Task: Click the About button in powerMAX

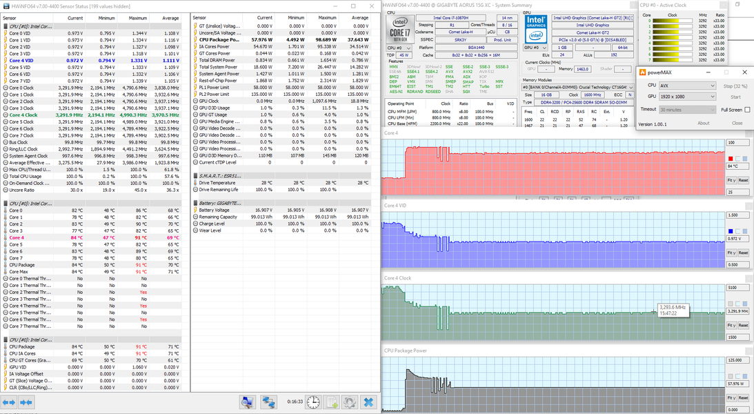Action: (x=703, y=124)
